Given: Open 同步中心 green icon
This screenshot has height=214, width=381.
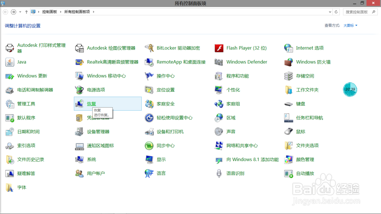Looking at the screenshot, I should (149, 146).
